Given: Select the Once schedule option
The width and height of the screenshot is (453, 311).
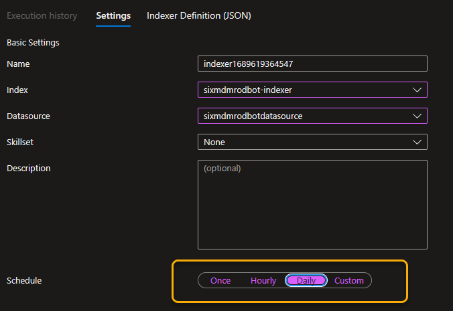Looking at the screenshot, I should coord(220,280).
